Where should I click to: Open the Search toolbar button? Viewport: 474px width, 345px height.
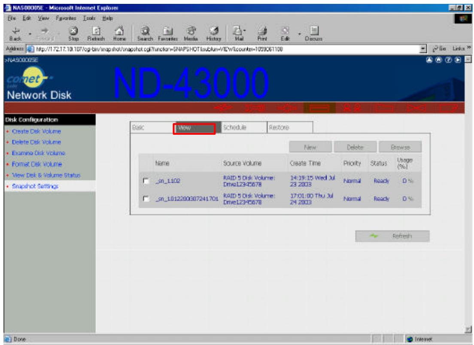pyautogui.click(x=145, y=34)
